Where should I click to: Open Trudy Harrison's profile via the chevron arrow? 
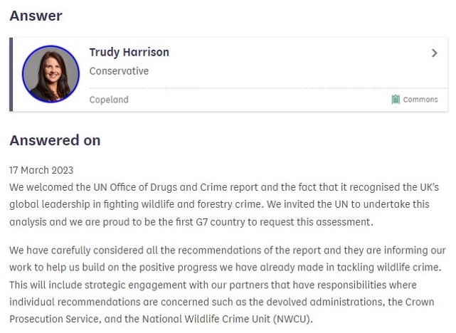click(435, 53)
